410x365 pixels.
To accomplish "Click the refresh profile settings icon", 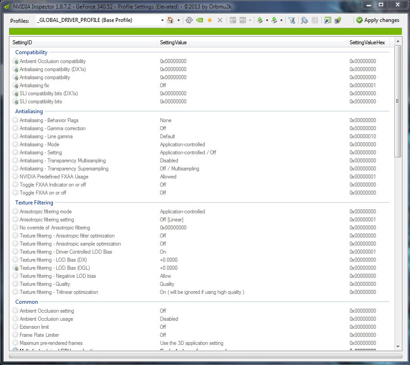I will (189, 20).
